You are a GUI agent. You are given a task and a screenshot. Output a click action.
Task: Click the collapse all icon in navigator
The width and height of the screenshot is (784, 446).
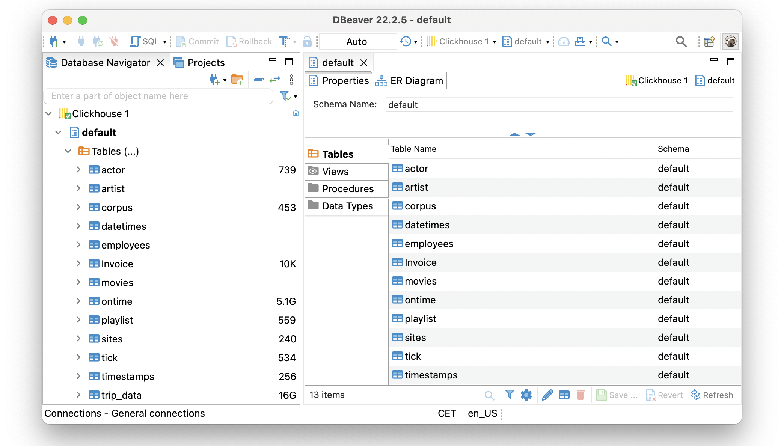click(x=259, y=80)
